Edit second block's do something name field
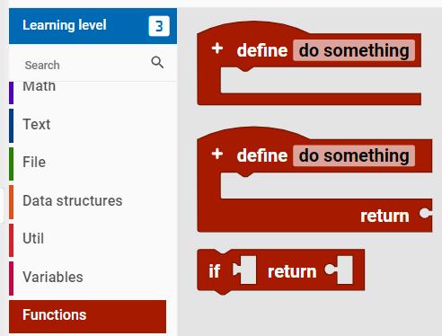 point(354,155)
